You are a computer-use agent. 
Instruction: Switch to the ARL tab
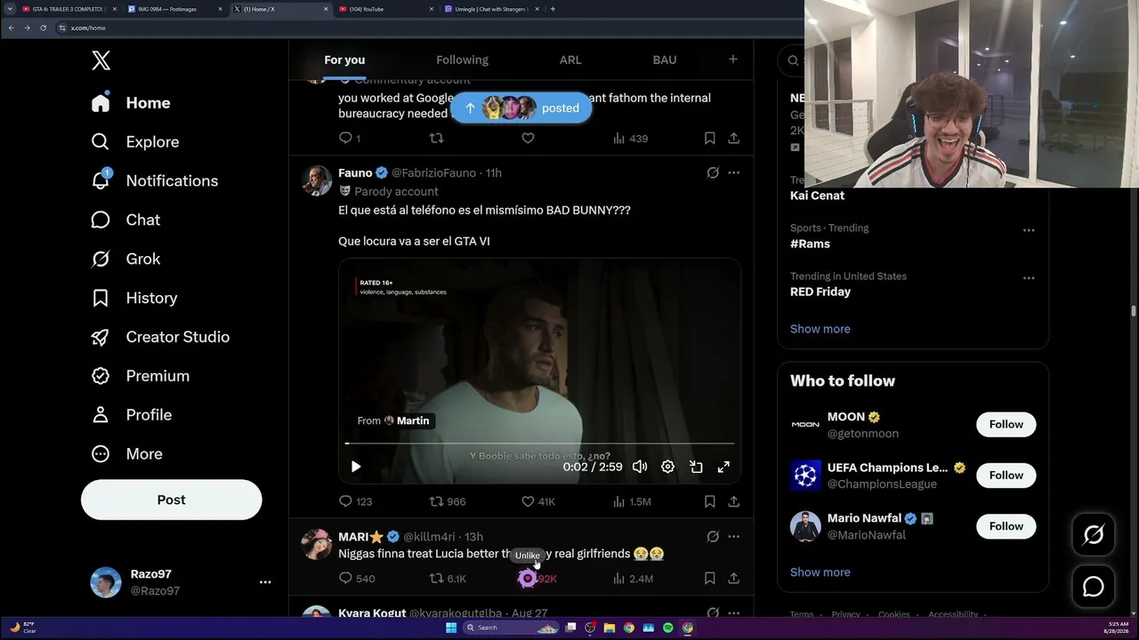click(x=570, y=60)
